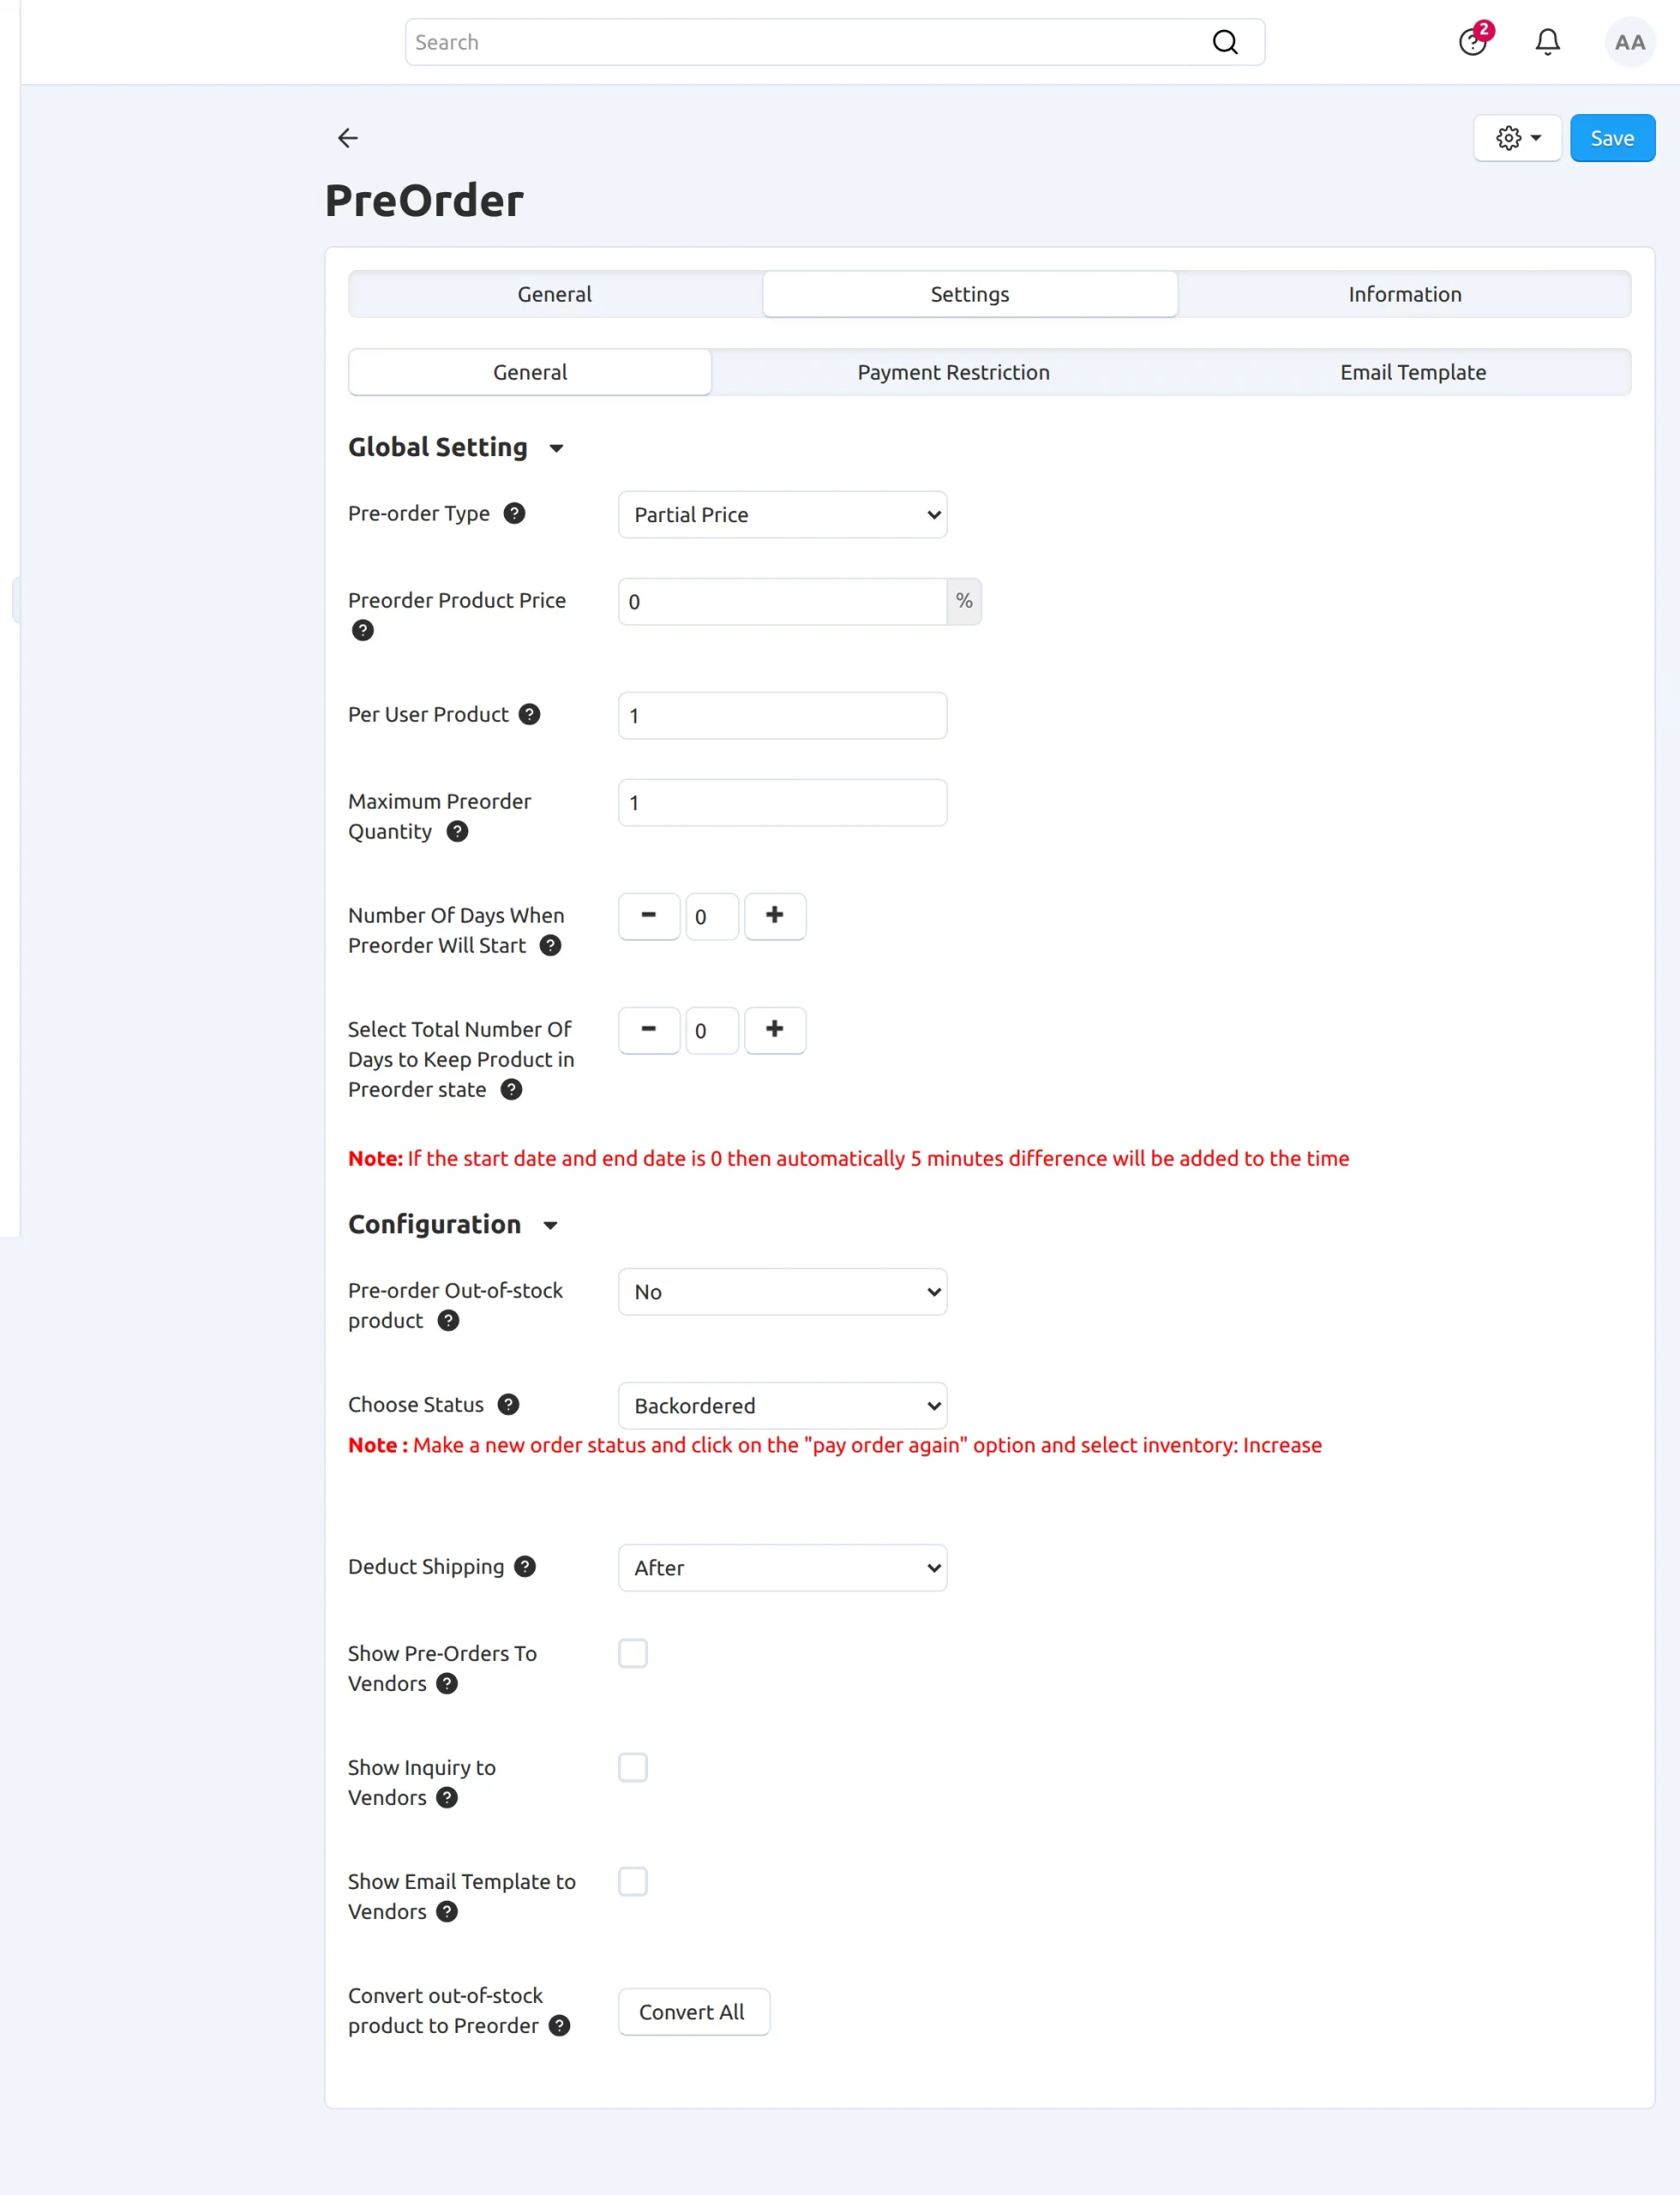The width and height of the screenshot is (1680, 2195).
Task: Increment preorder start days with plus
Action: [x=775, y=916]
